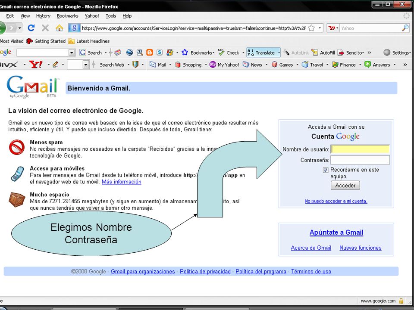This screenshot has height=310, width=414.
Task: Expand Yahoo toolbar overflow chevron
Action: pos(405,65)
